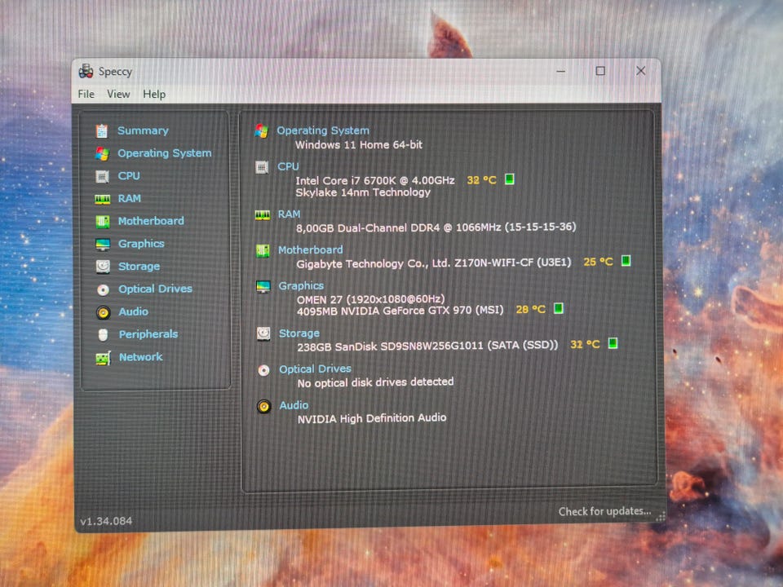The image size is (783, 587).
Task: Click Optical Drives heading link in summary
Action: coord(315,369)
